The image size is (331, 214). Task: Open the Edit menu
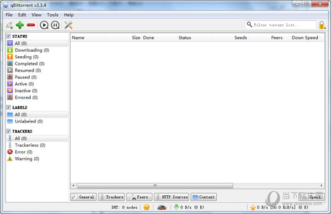22,15
